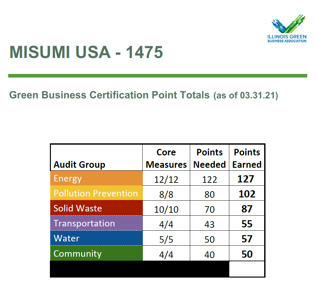Click the Community points earned 50
Screen dimensions: 318x287
tap(247, 254)
